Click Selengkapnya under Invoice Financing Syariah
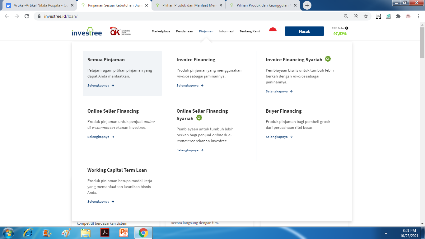425x239 pixels. pyautogui.click(x=279, y=91)
